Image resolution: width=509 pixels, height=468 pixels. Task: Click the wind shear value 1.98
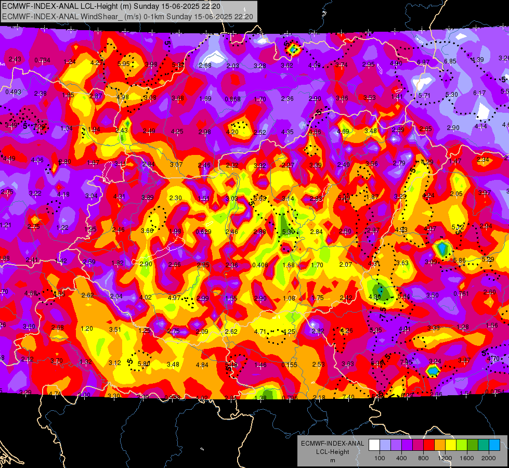175,231
